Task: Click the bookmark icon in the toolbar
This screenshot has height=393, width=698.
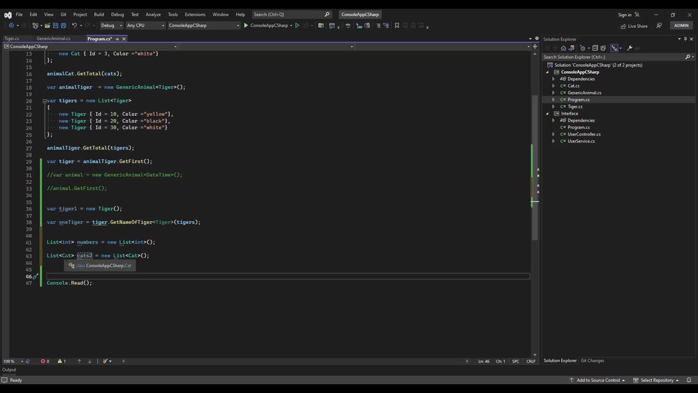Action: [x=396, y=25]
